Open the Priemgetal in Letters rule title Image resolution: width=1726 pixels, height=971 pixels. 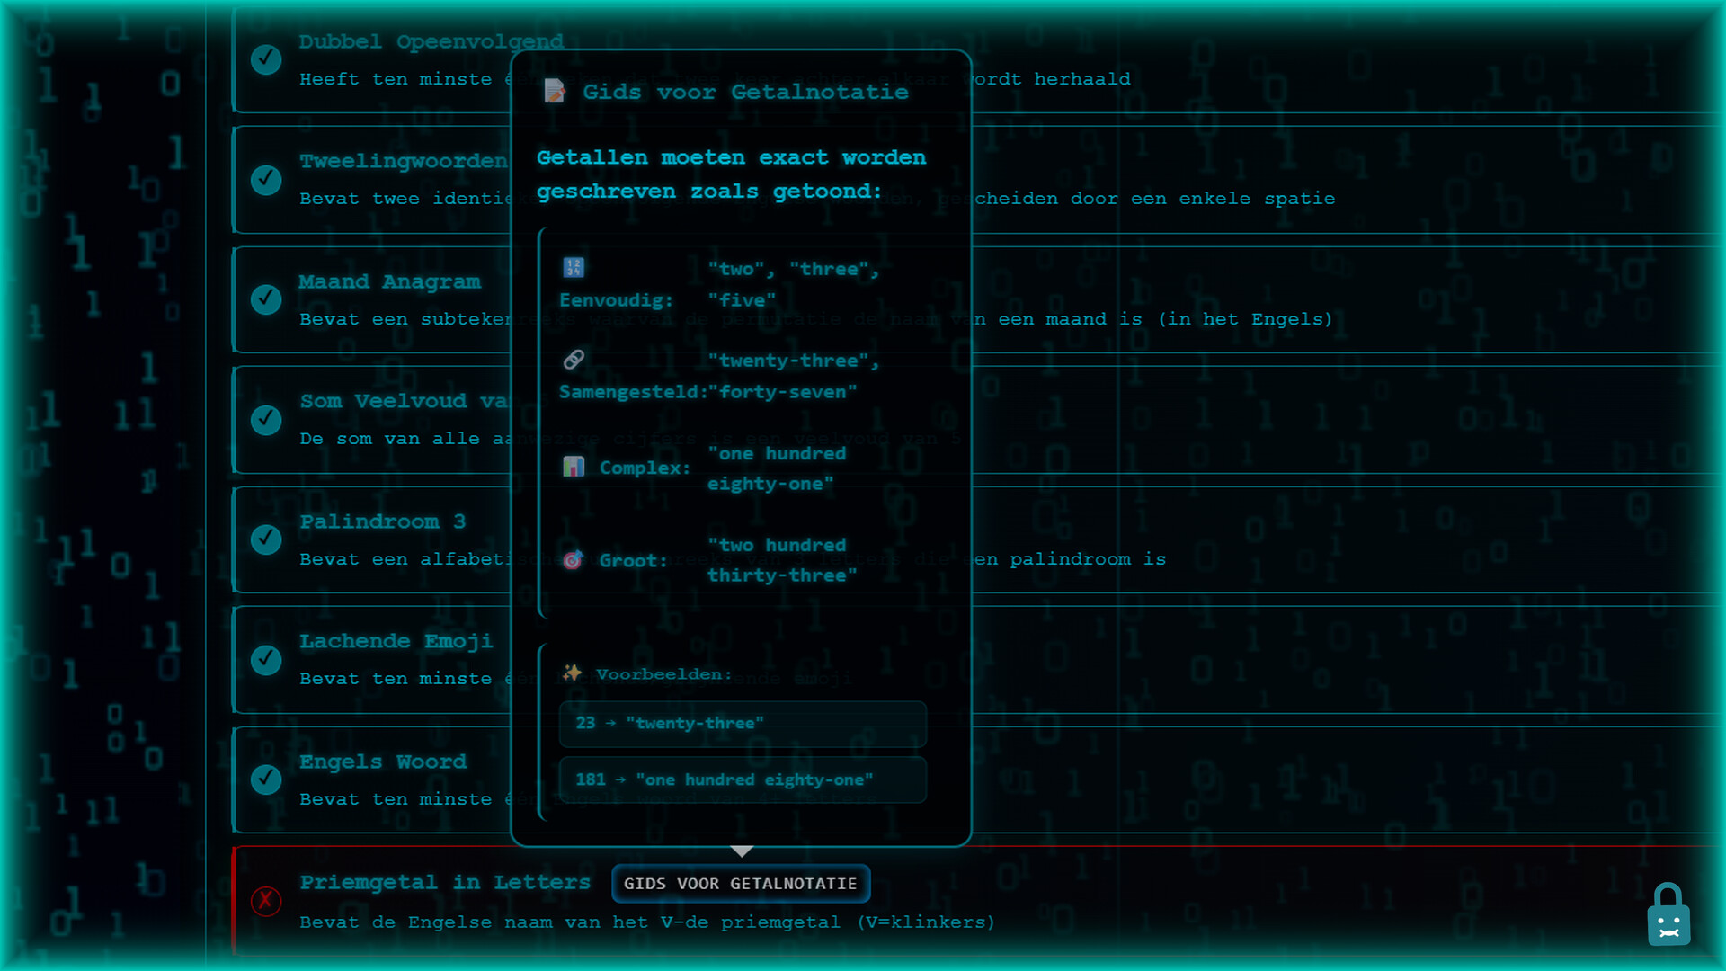click(445, 883)
